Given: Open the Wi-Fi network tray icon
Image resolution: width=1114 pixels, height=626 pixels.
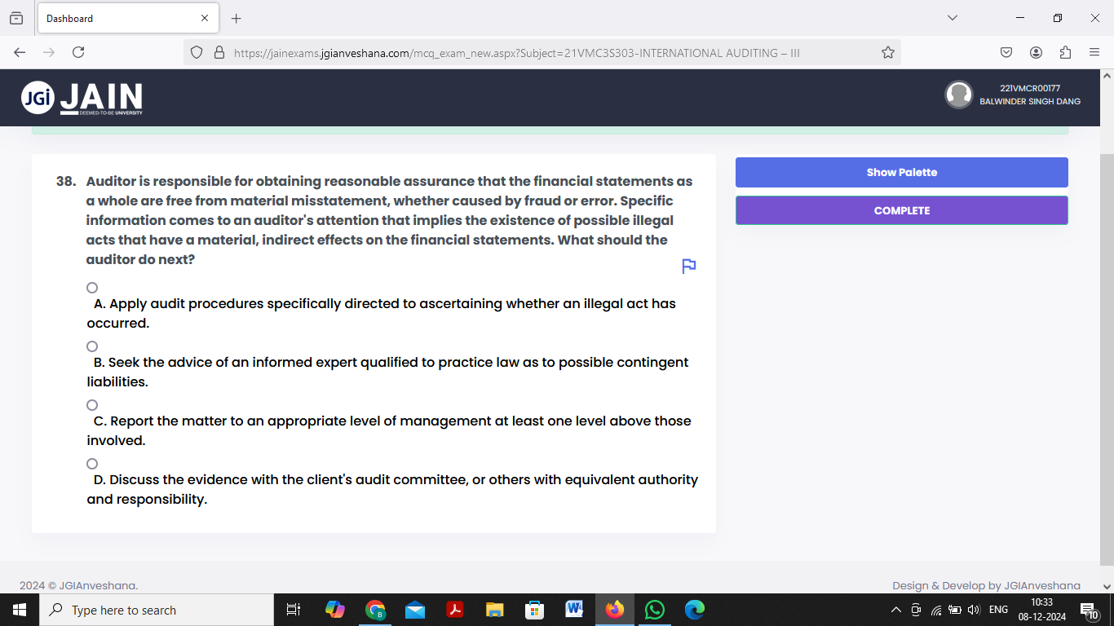Looking at the screenshot, I should [935, 610].
